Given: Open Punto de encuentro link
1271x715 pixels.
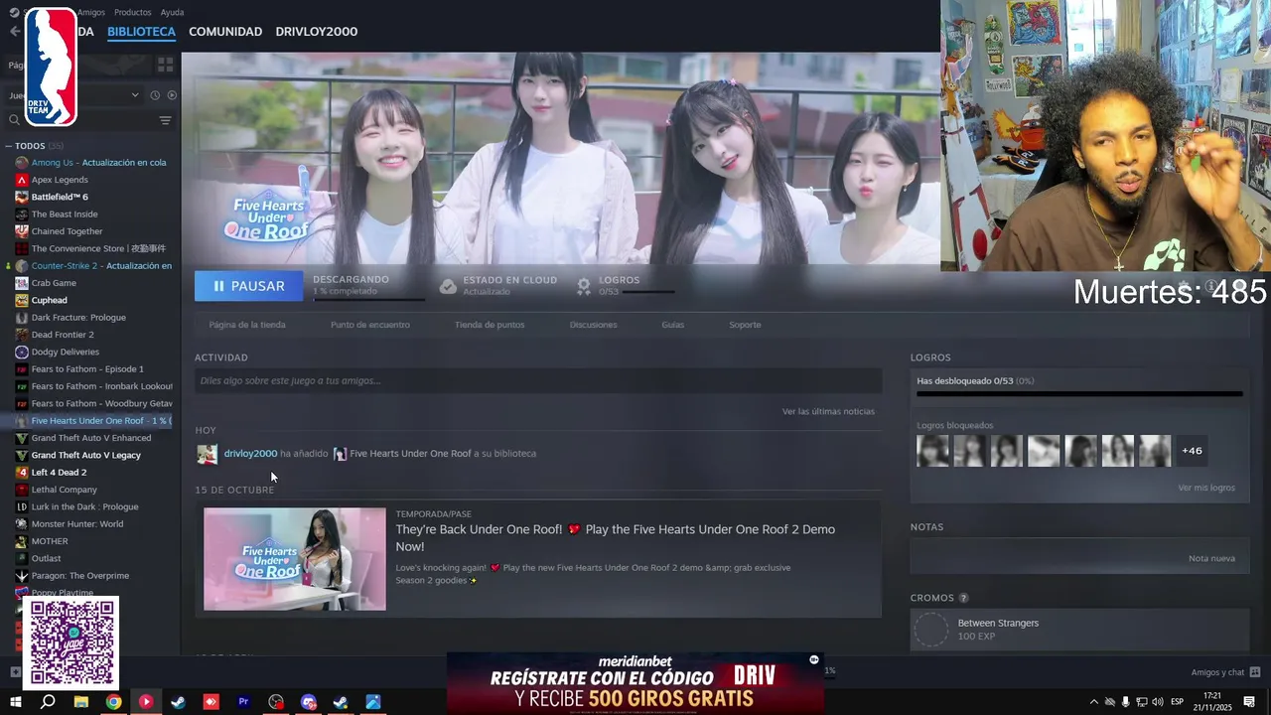Looking at the screenshot, I should click(x=369, y=325).
